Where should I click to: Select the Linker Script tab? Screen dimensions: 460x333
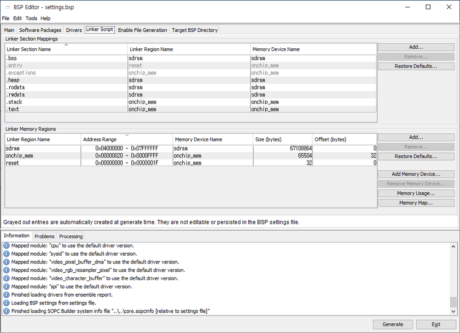(x=99, y=29)
